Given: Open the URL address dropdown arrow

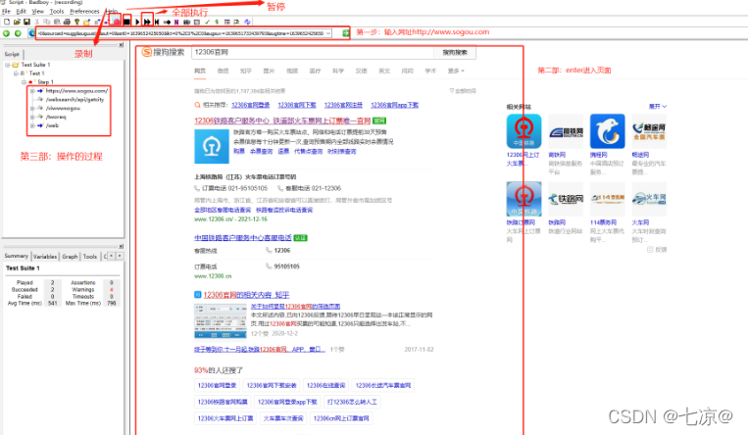Looking at the screenshot, I should click(328, 33).
